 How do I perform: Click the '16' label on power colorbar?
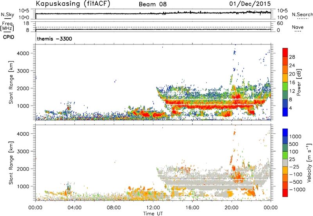[292, 83]
